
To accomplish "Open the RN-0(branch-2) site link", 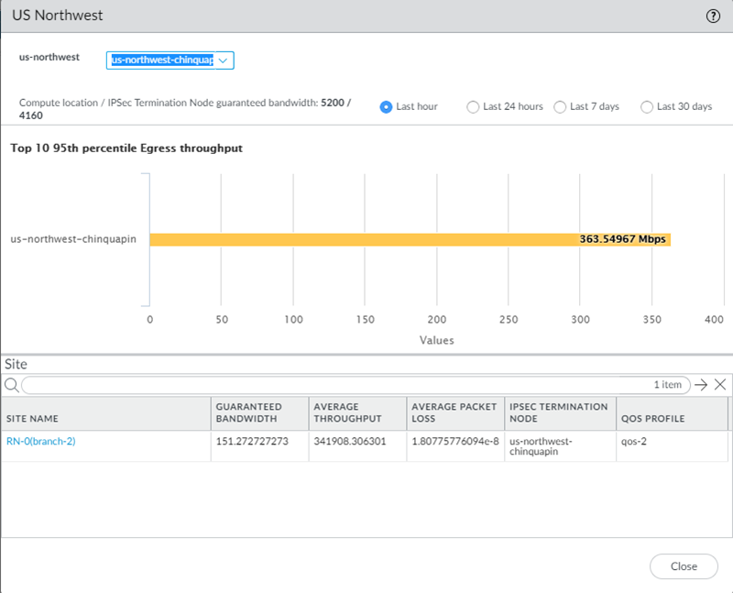I will [41, 441].
